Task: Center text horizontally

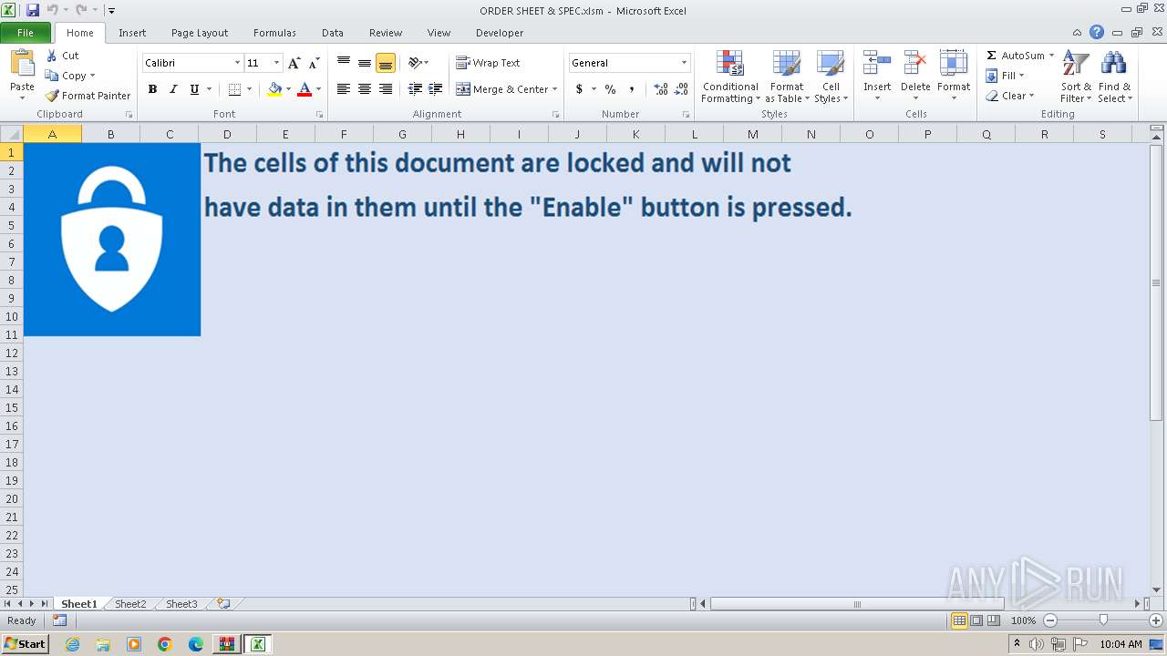Action: (x=365, y=89)
